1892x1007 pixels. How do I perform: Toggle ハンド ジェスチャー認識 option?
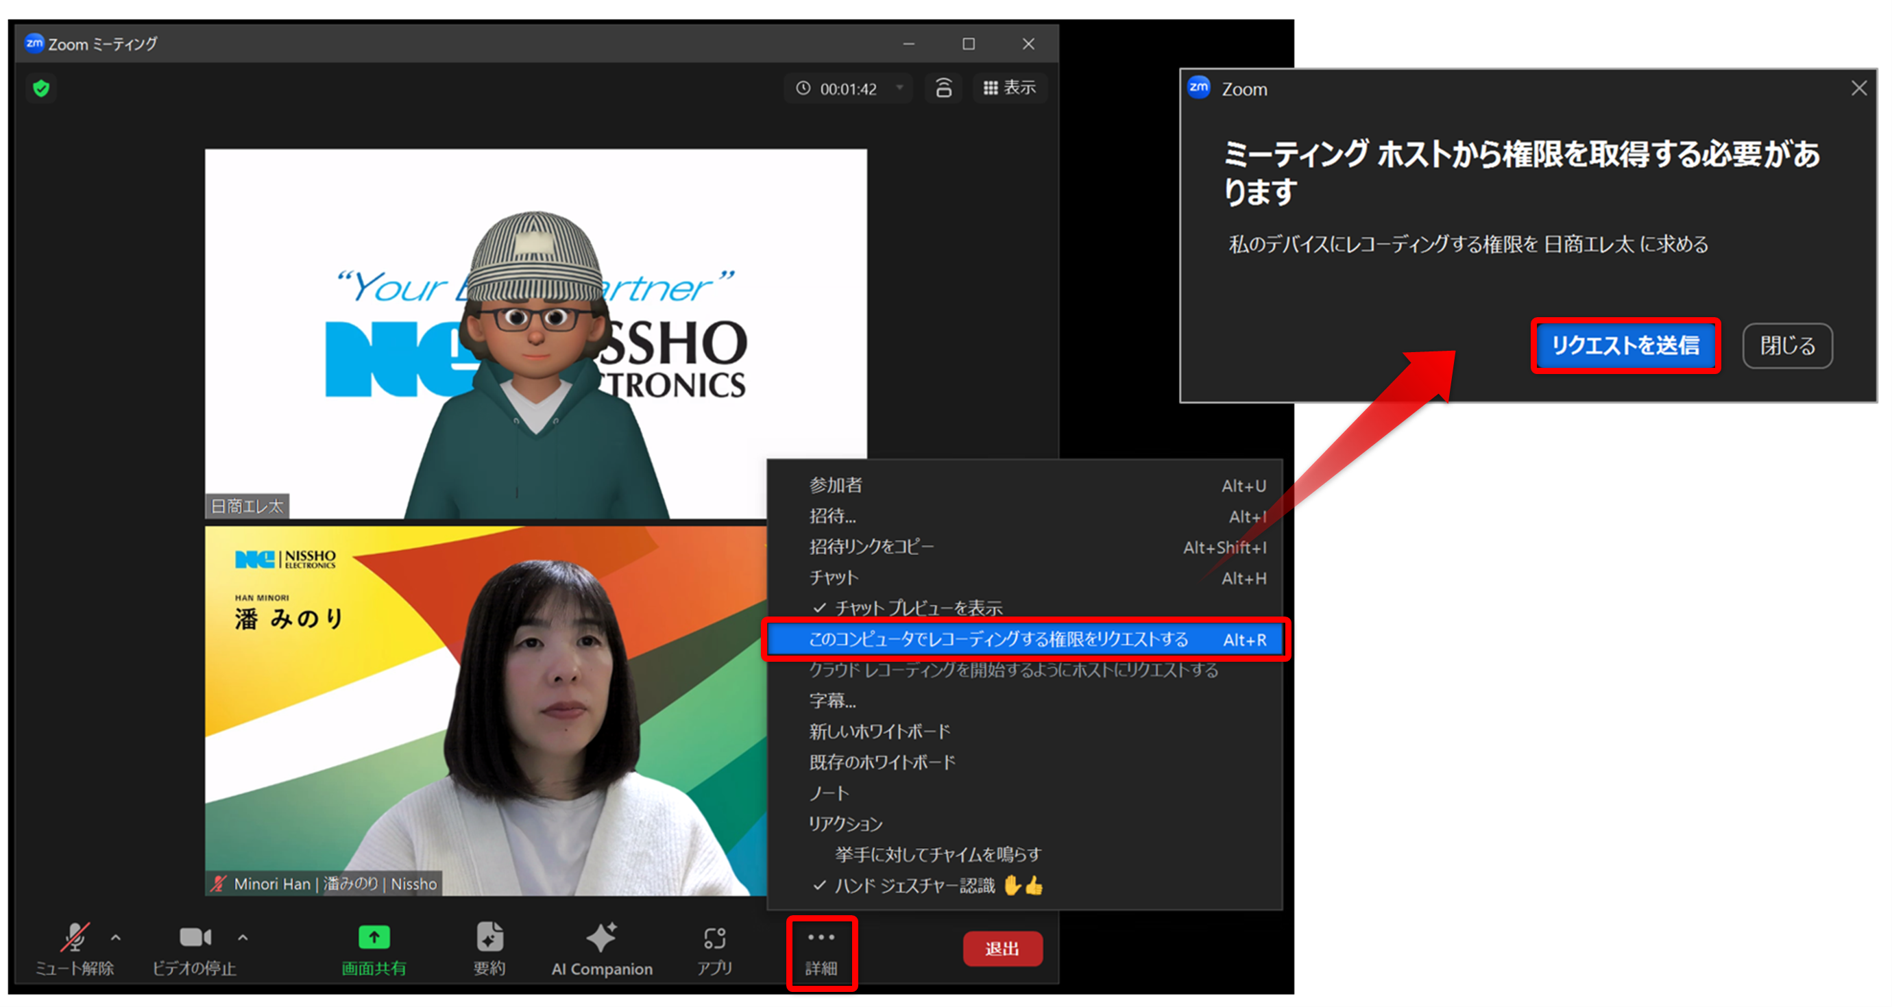coord(1025,886)
